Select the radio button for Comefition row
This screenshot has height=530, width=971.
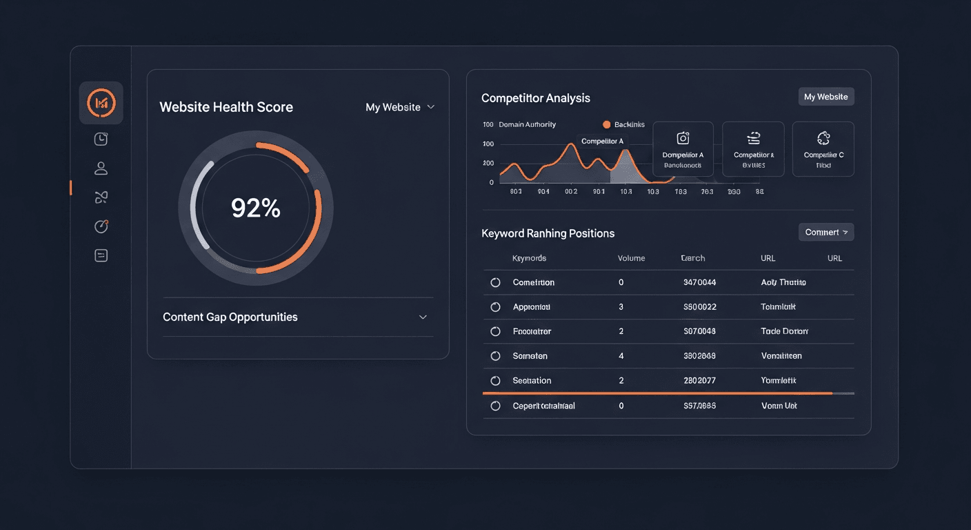tap(495, 282)
